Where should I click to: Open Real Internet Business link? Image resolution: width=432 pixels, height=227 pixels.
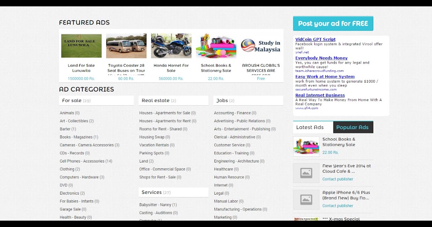point(320,95)
